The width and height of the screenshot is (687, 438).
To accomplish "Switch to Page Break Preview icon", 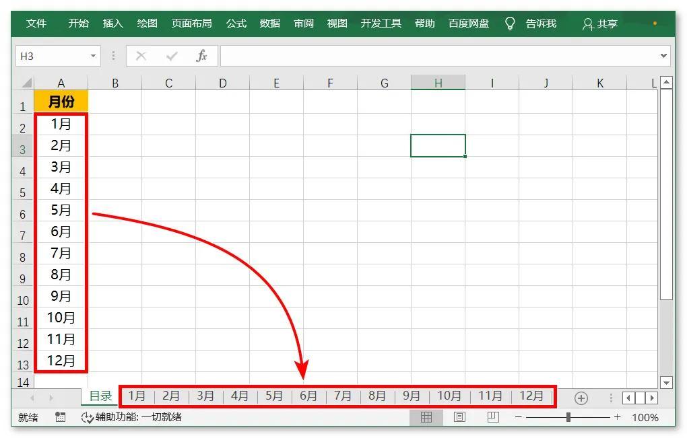I will tap(493, 417).
